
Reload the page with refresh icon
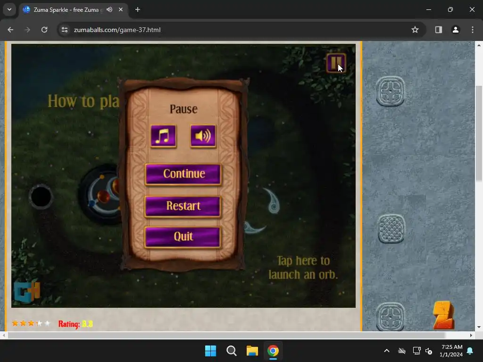(44, 30)
